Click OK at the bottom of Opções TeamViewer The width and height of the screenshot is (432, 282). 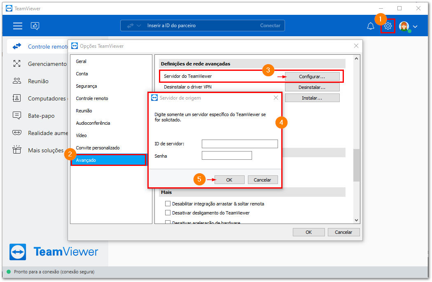(x=308, y=232)
